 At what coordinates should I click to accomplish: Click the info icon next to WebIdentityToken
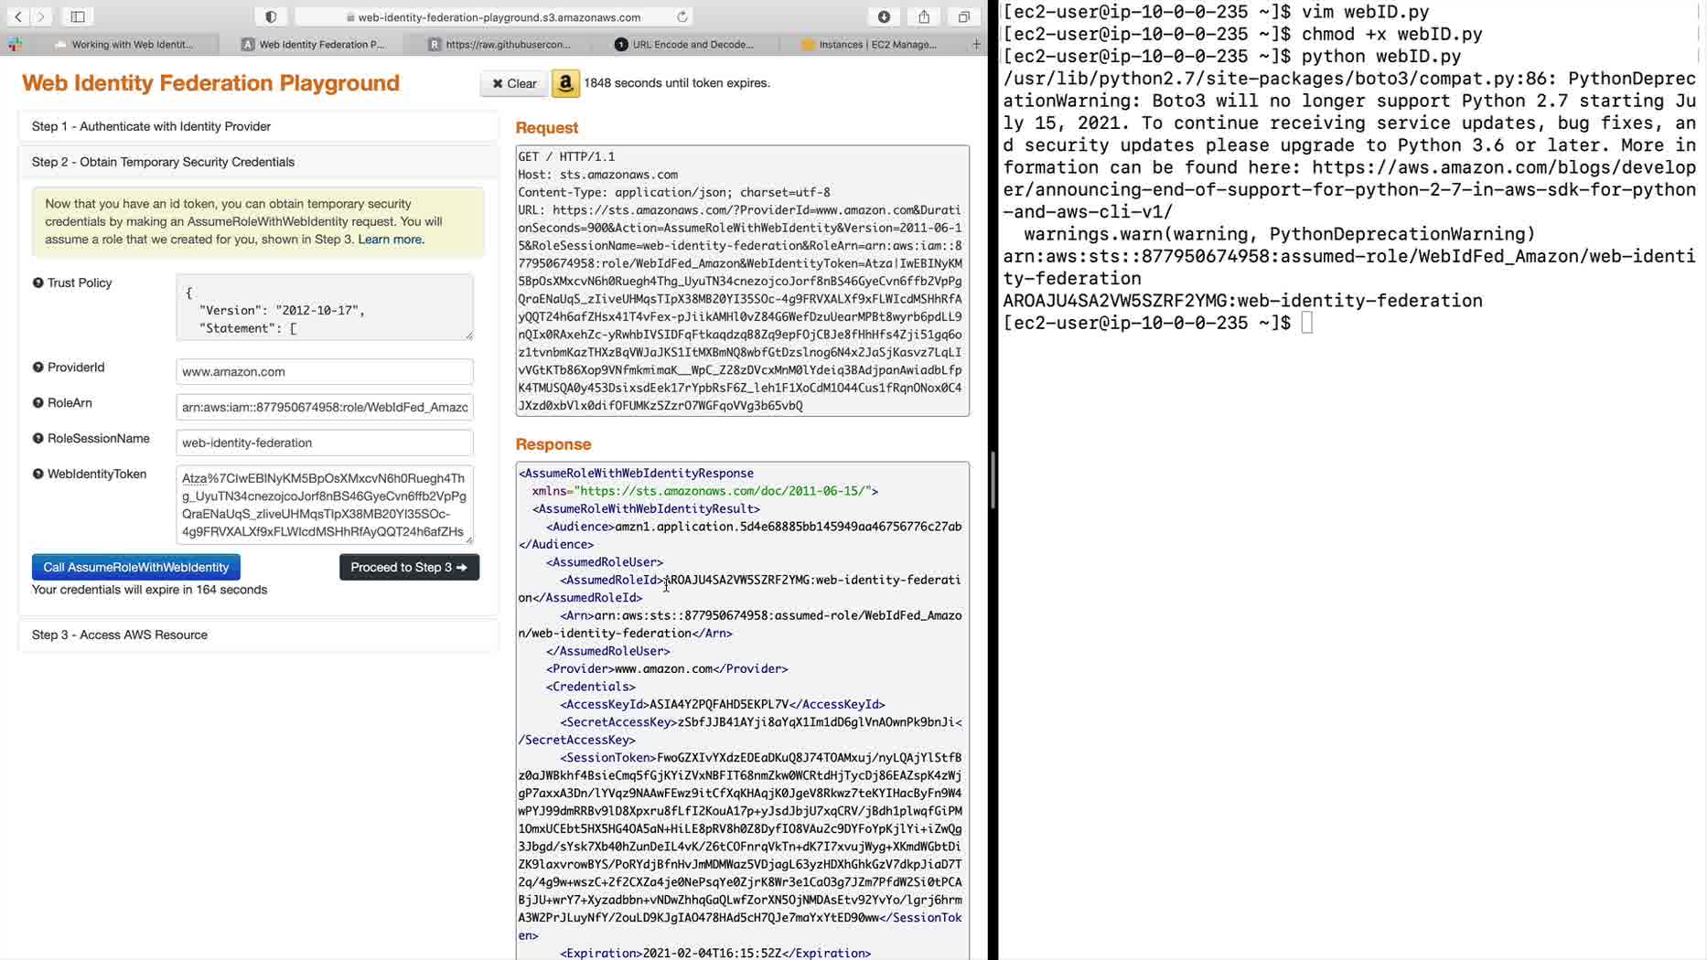pos(38,474)
